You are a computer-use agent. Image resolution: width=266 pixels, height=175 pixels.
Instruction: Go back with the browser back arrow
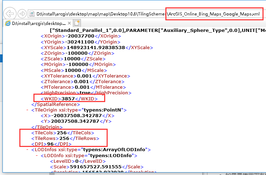coord(9,14)
